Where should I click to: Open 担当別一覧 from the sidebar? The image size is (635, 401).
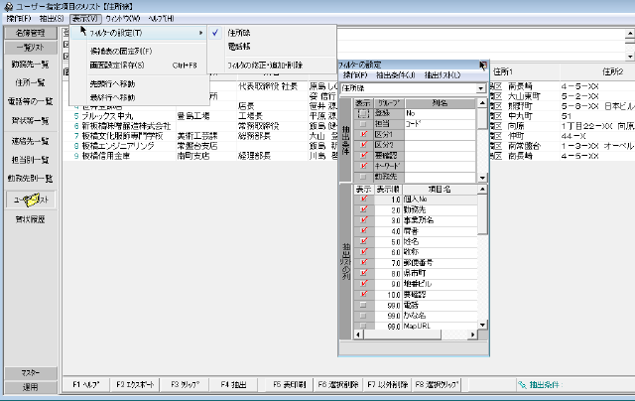(31, 160)
